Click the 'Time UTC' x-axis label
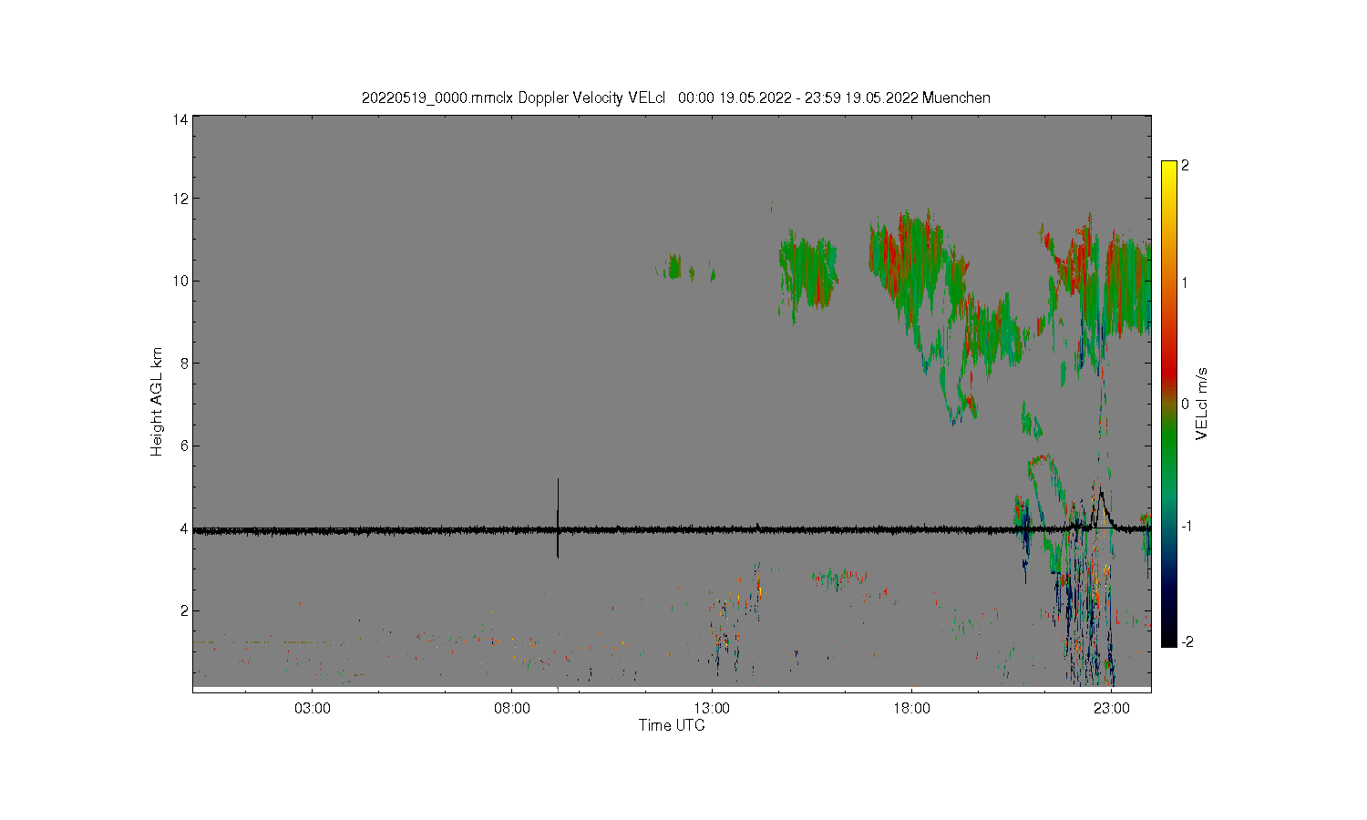 click(x=672, y=725)
